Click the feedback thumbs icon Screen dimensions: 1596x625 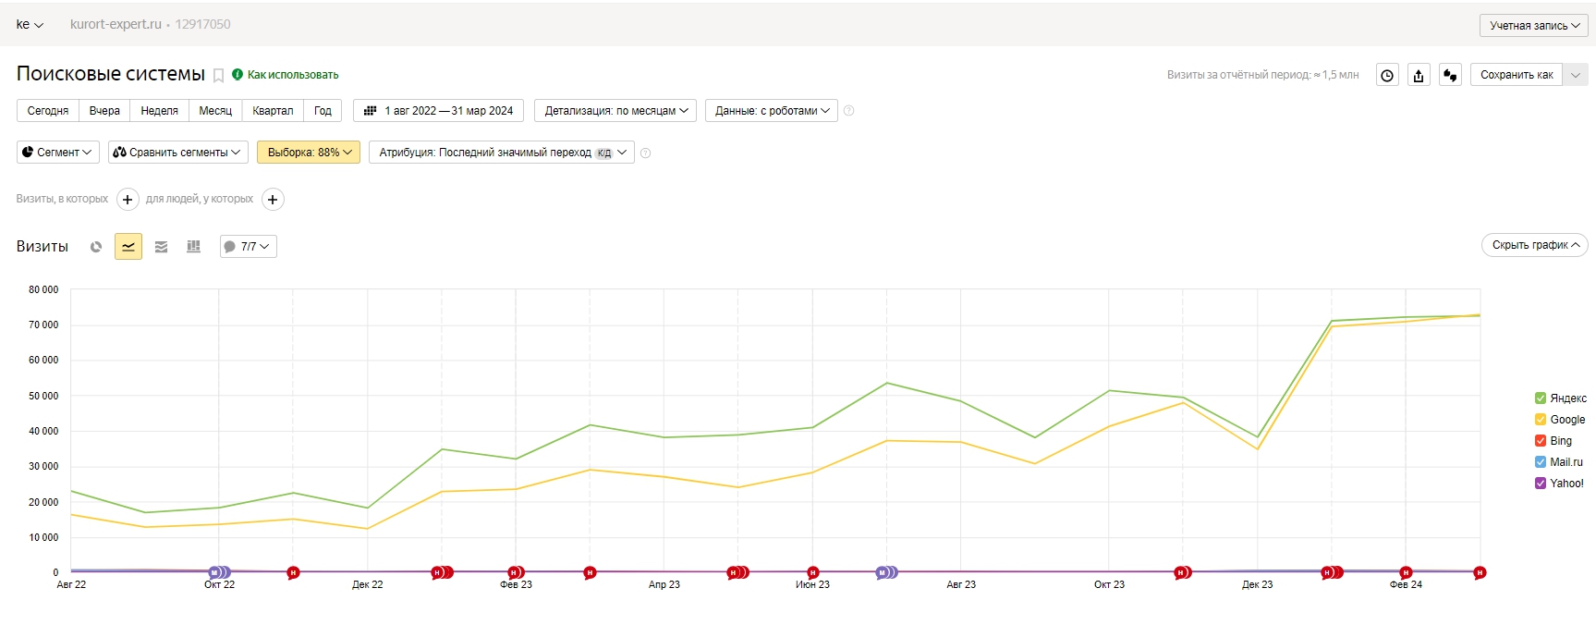point(1450,76)
